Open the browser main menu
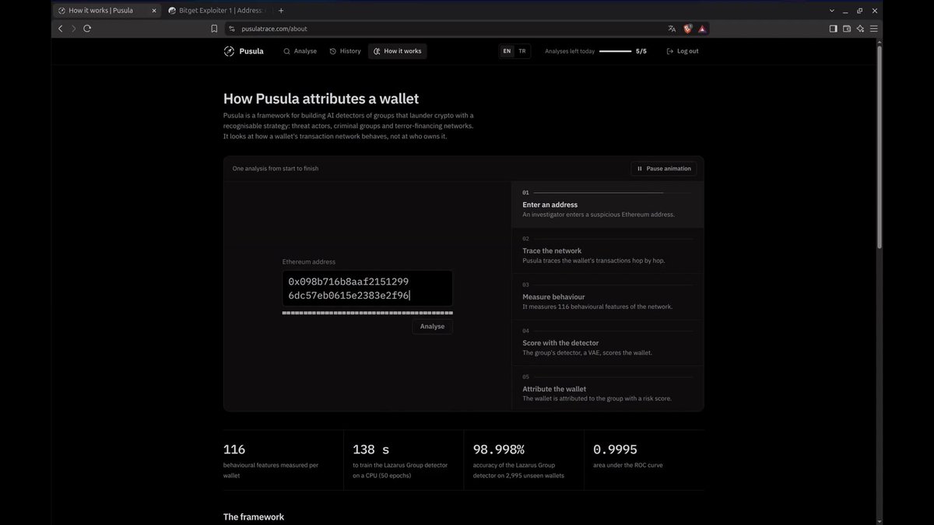This screenshot has width=934, height=525. 874,29
